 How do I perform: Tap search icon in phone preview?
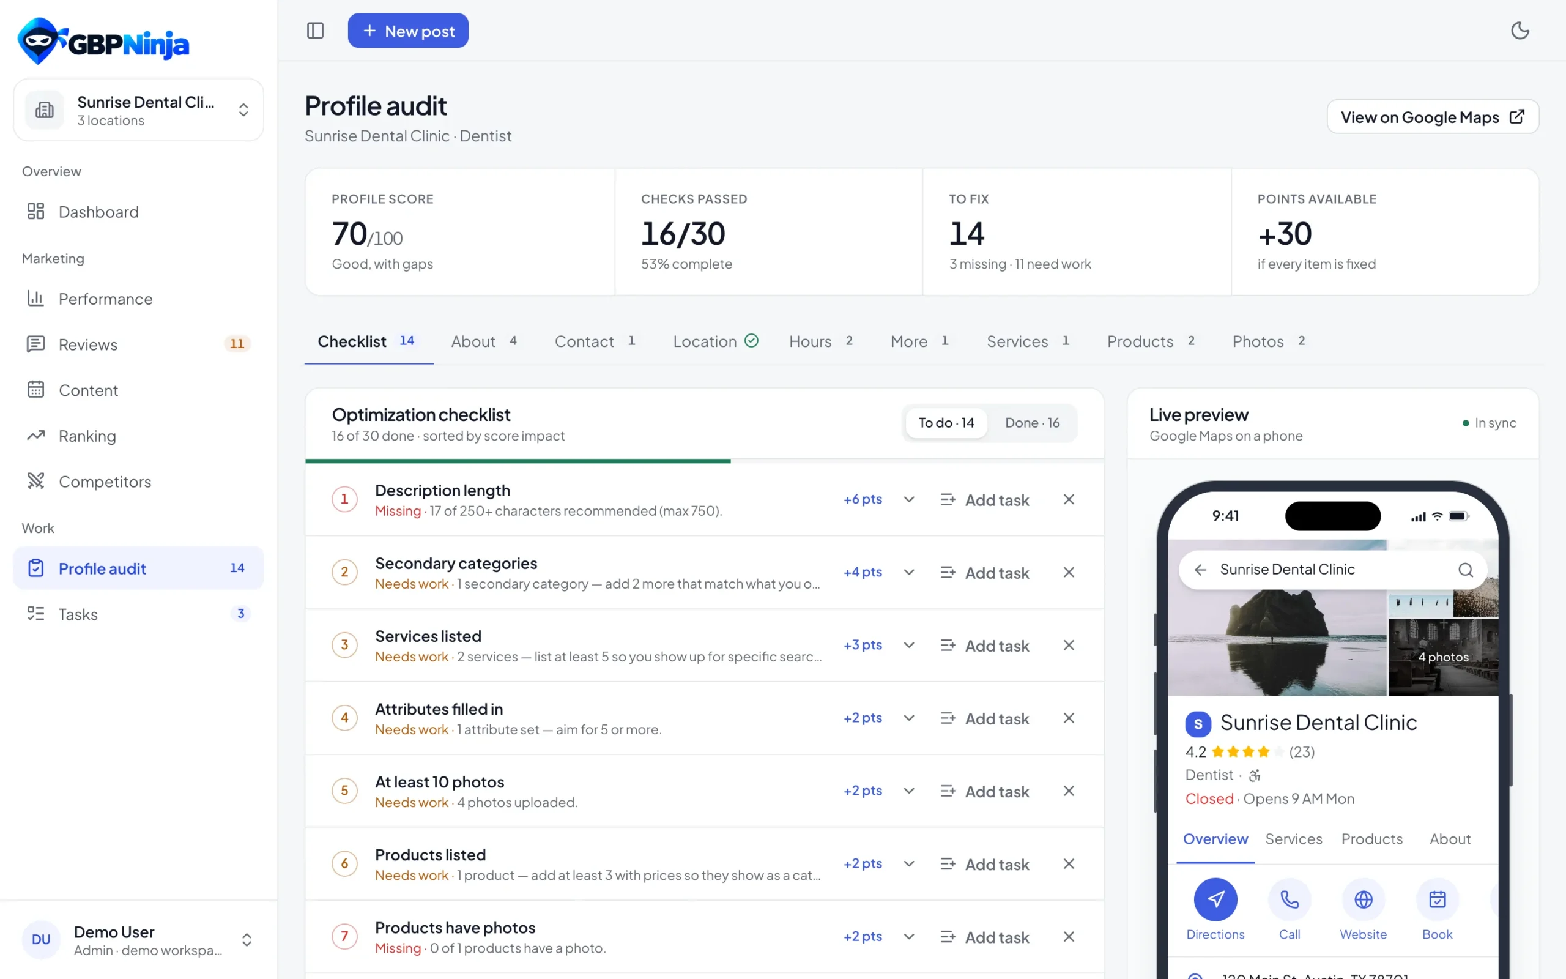pyautogui.click(x=1465, y=570)
